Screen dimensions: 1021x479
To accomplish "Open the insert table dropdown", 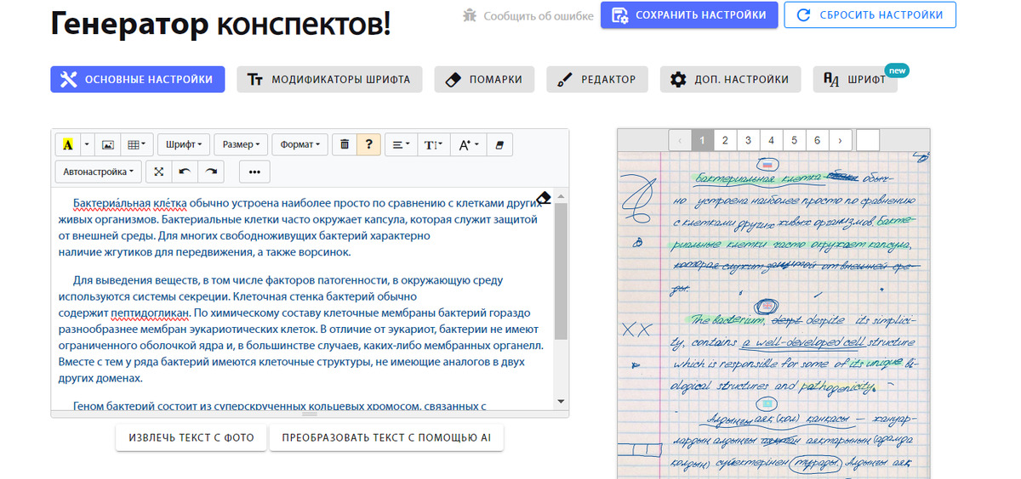I will (136, 144).
